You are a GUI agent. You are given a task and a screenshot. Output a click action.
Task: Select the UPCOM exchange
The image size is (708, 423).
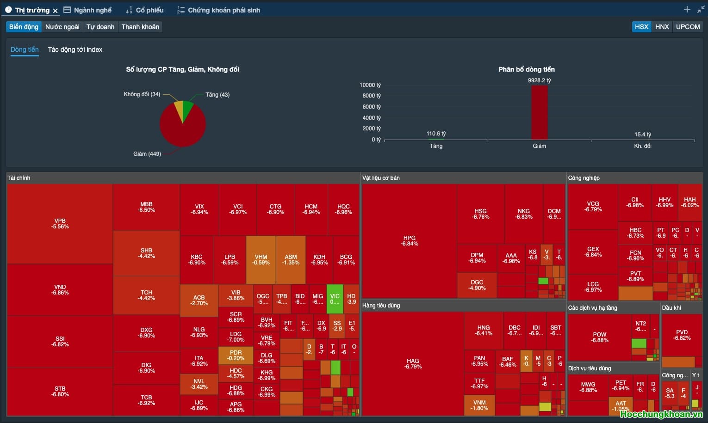tap(688, 27)
